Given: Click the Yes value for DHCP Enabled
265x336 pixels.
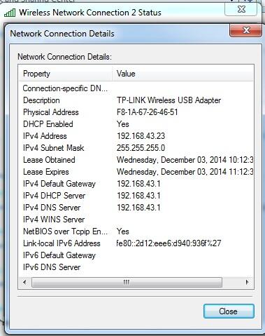Looking at the screenshot, I should (123, 124).
